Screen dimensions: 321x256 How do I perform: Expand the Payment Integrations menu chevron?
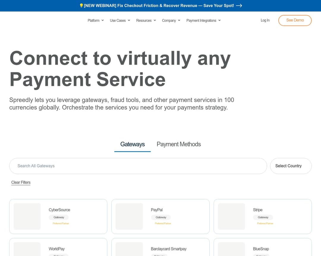[x=219, y=20]
